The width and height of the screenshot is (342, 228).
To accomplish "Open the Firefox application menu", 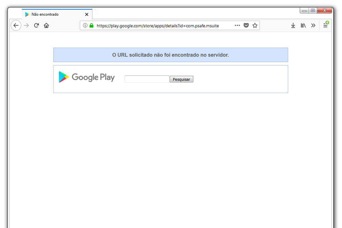I will pos(326,25).
